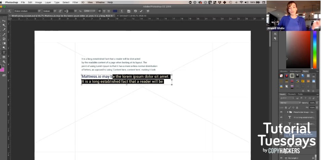Right align the text
Screen dimensions: 321x160
point(108,11)
